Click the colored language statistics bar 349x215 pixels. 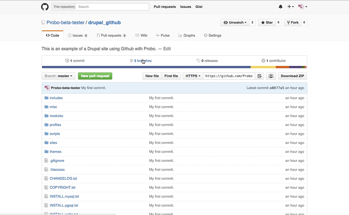click(174, 66)
